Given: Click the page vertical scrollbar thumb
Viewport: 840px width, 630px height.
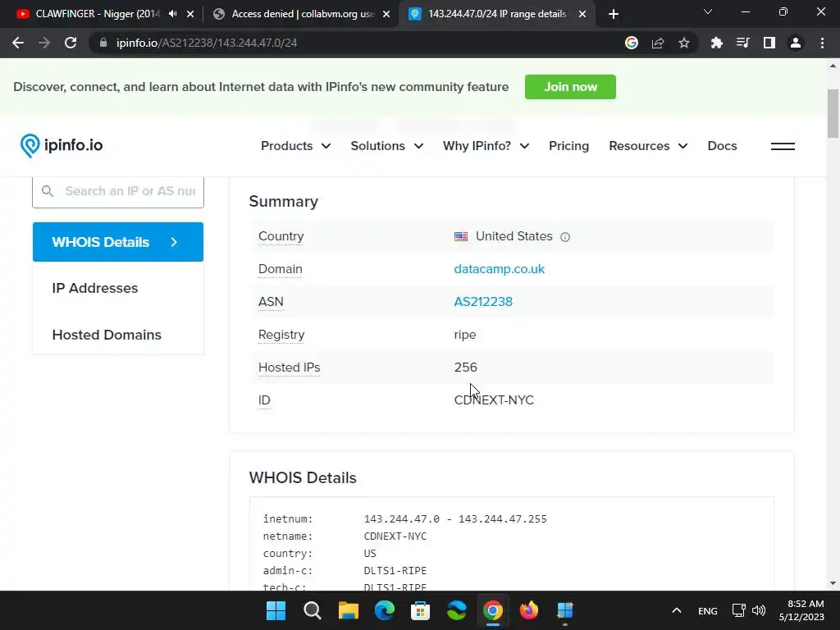Looking at the screenshot, I should click(x=833, y=113).
